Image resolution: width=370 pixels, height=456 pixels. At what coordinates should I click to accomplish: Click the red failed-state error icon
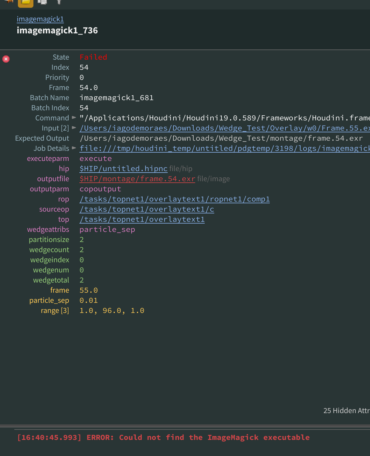[x=6, y=59]
